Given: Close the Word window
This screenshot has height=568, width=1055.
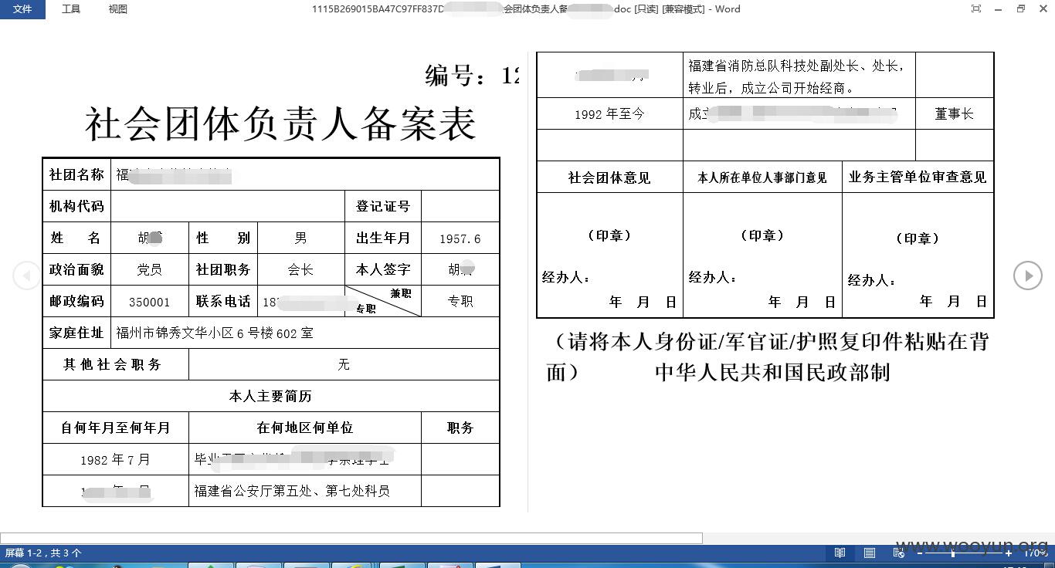Looking at the screenshot, I should pyautogui.click(x=1043, y=9).
